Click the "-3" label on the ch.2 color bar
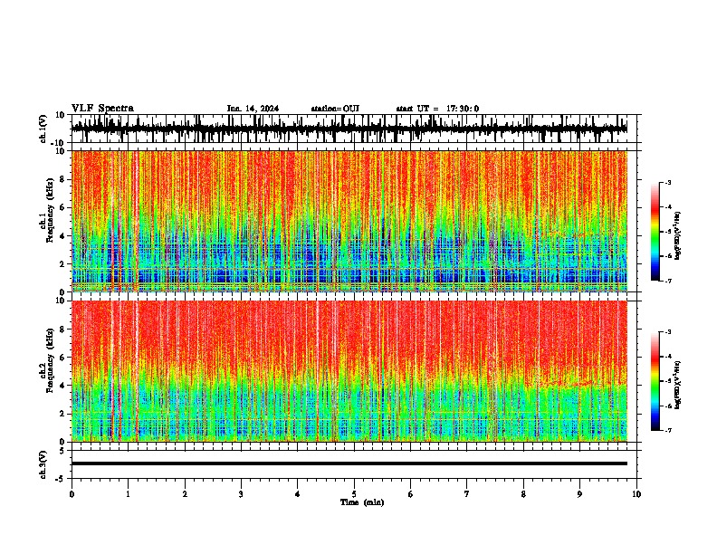717x554 pixels. point(668,332)
